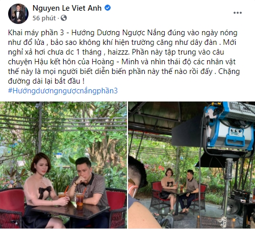255x229 pixels.
Task: Open the three-dot post options menu
Action: (x=238, y=13)
